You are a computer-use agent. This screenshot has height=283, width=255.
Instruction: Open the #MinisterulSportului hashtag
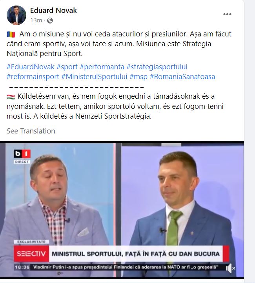click(94, 77)
